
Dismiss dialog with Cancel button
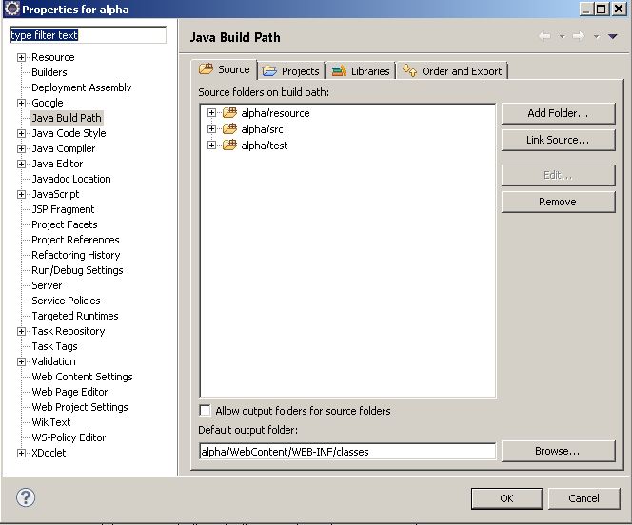tap(583, 498)
